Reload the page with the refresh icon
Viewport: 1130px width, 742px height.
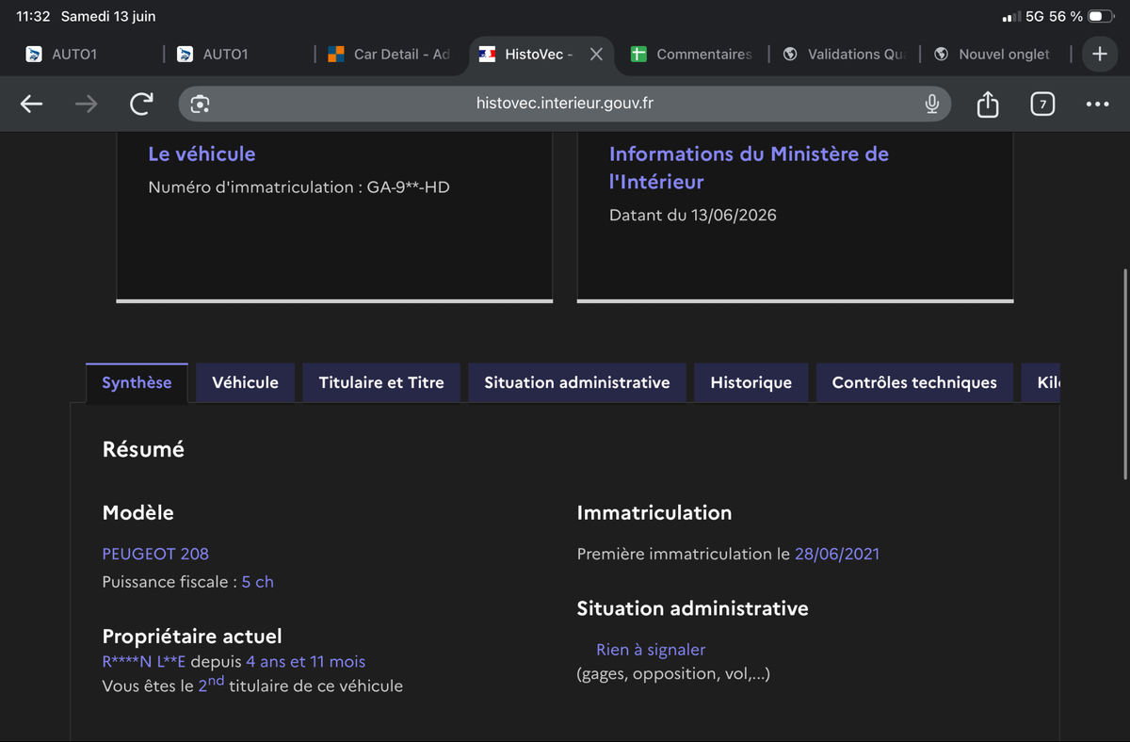141,104
